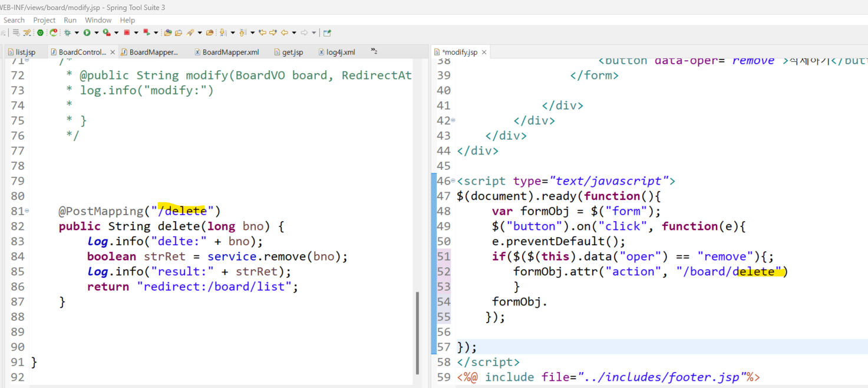868x388 pixels.
Task: Collapse the div fold at line 42
Action: pyautogui.click(x=453, y=120)
